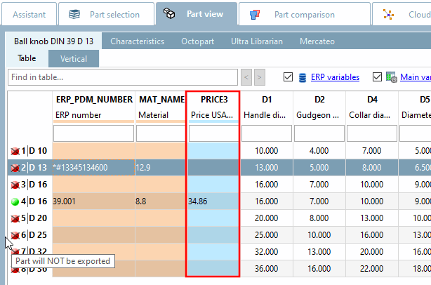Switch to the Vertical table view
The image size is (431, 285).
tap(74, 59)
